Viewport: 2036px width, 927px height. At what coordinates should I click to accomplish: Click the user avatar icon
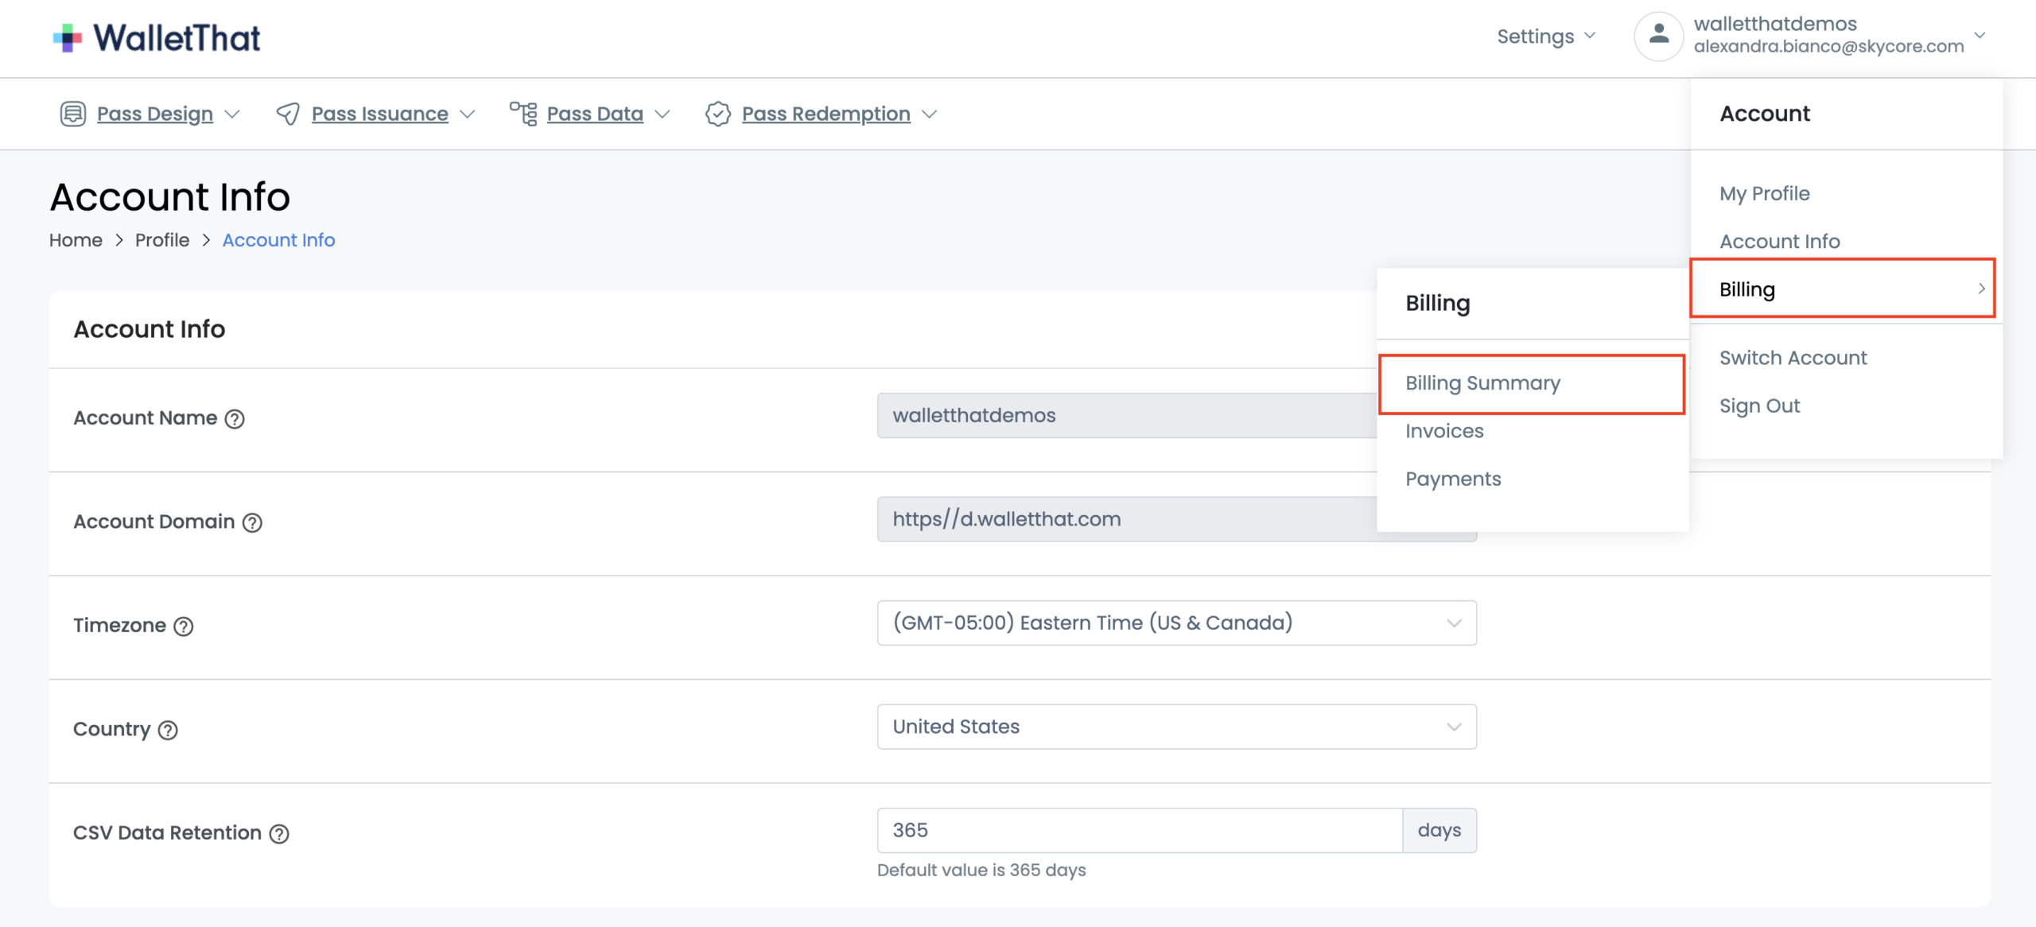1658,35
